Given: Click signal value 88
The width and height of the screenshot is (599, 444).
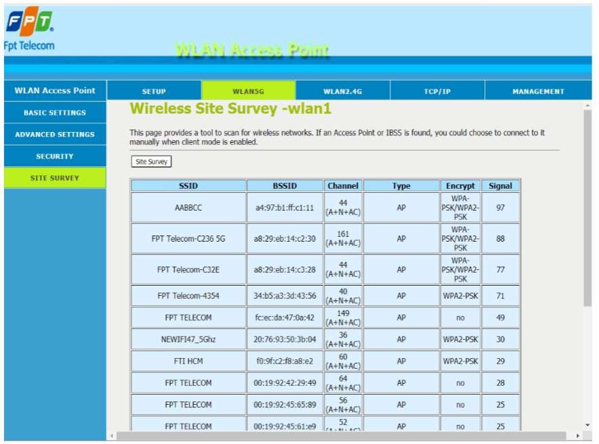Looking at the screenshot, I should click(x=501, y=238).
